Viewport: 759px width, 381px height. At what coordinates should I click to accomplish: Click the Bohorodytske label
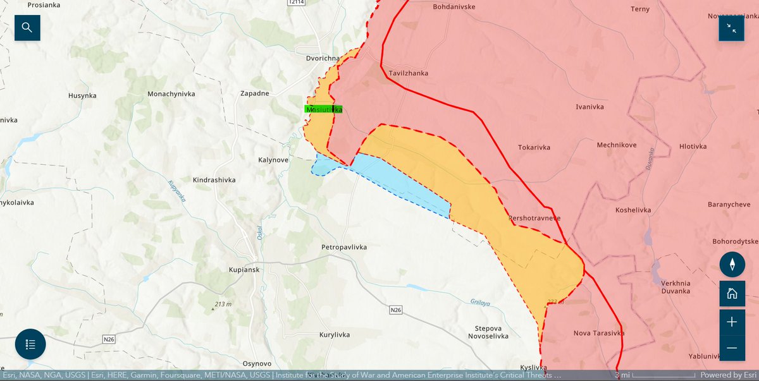pyautogui.click(x=734, y=242)
